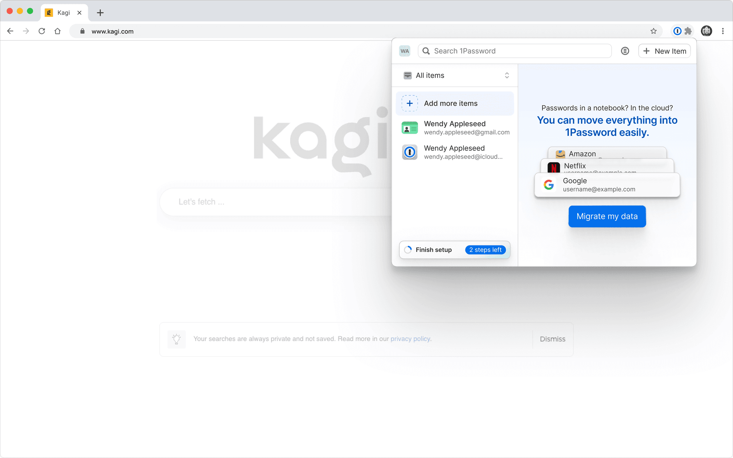The height and width of the screenshot is (458, 733).
Task: Click the 1Password extension icon in toolbar
Action: [x=677, y=31]
